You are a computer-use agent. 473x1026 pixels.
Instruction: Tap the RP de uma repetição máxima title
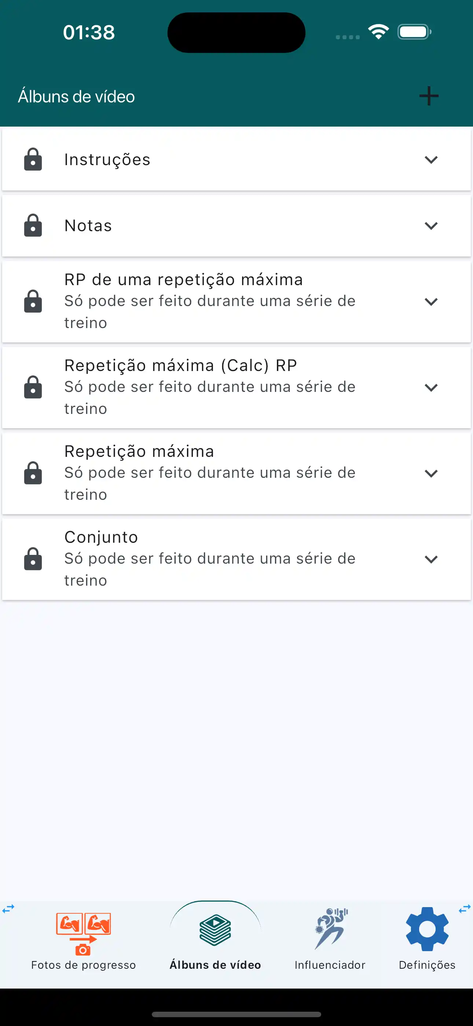pyautogui.click(x=184, y=280)
